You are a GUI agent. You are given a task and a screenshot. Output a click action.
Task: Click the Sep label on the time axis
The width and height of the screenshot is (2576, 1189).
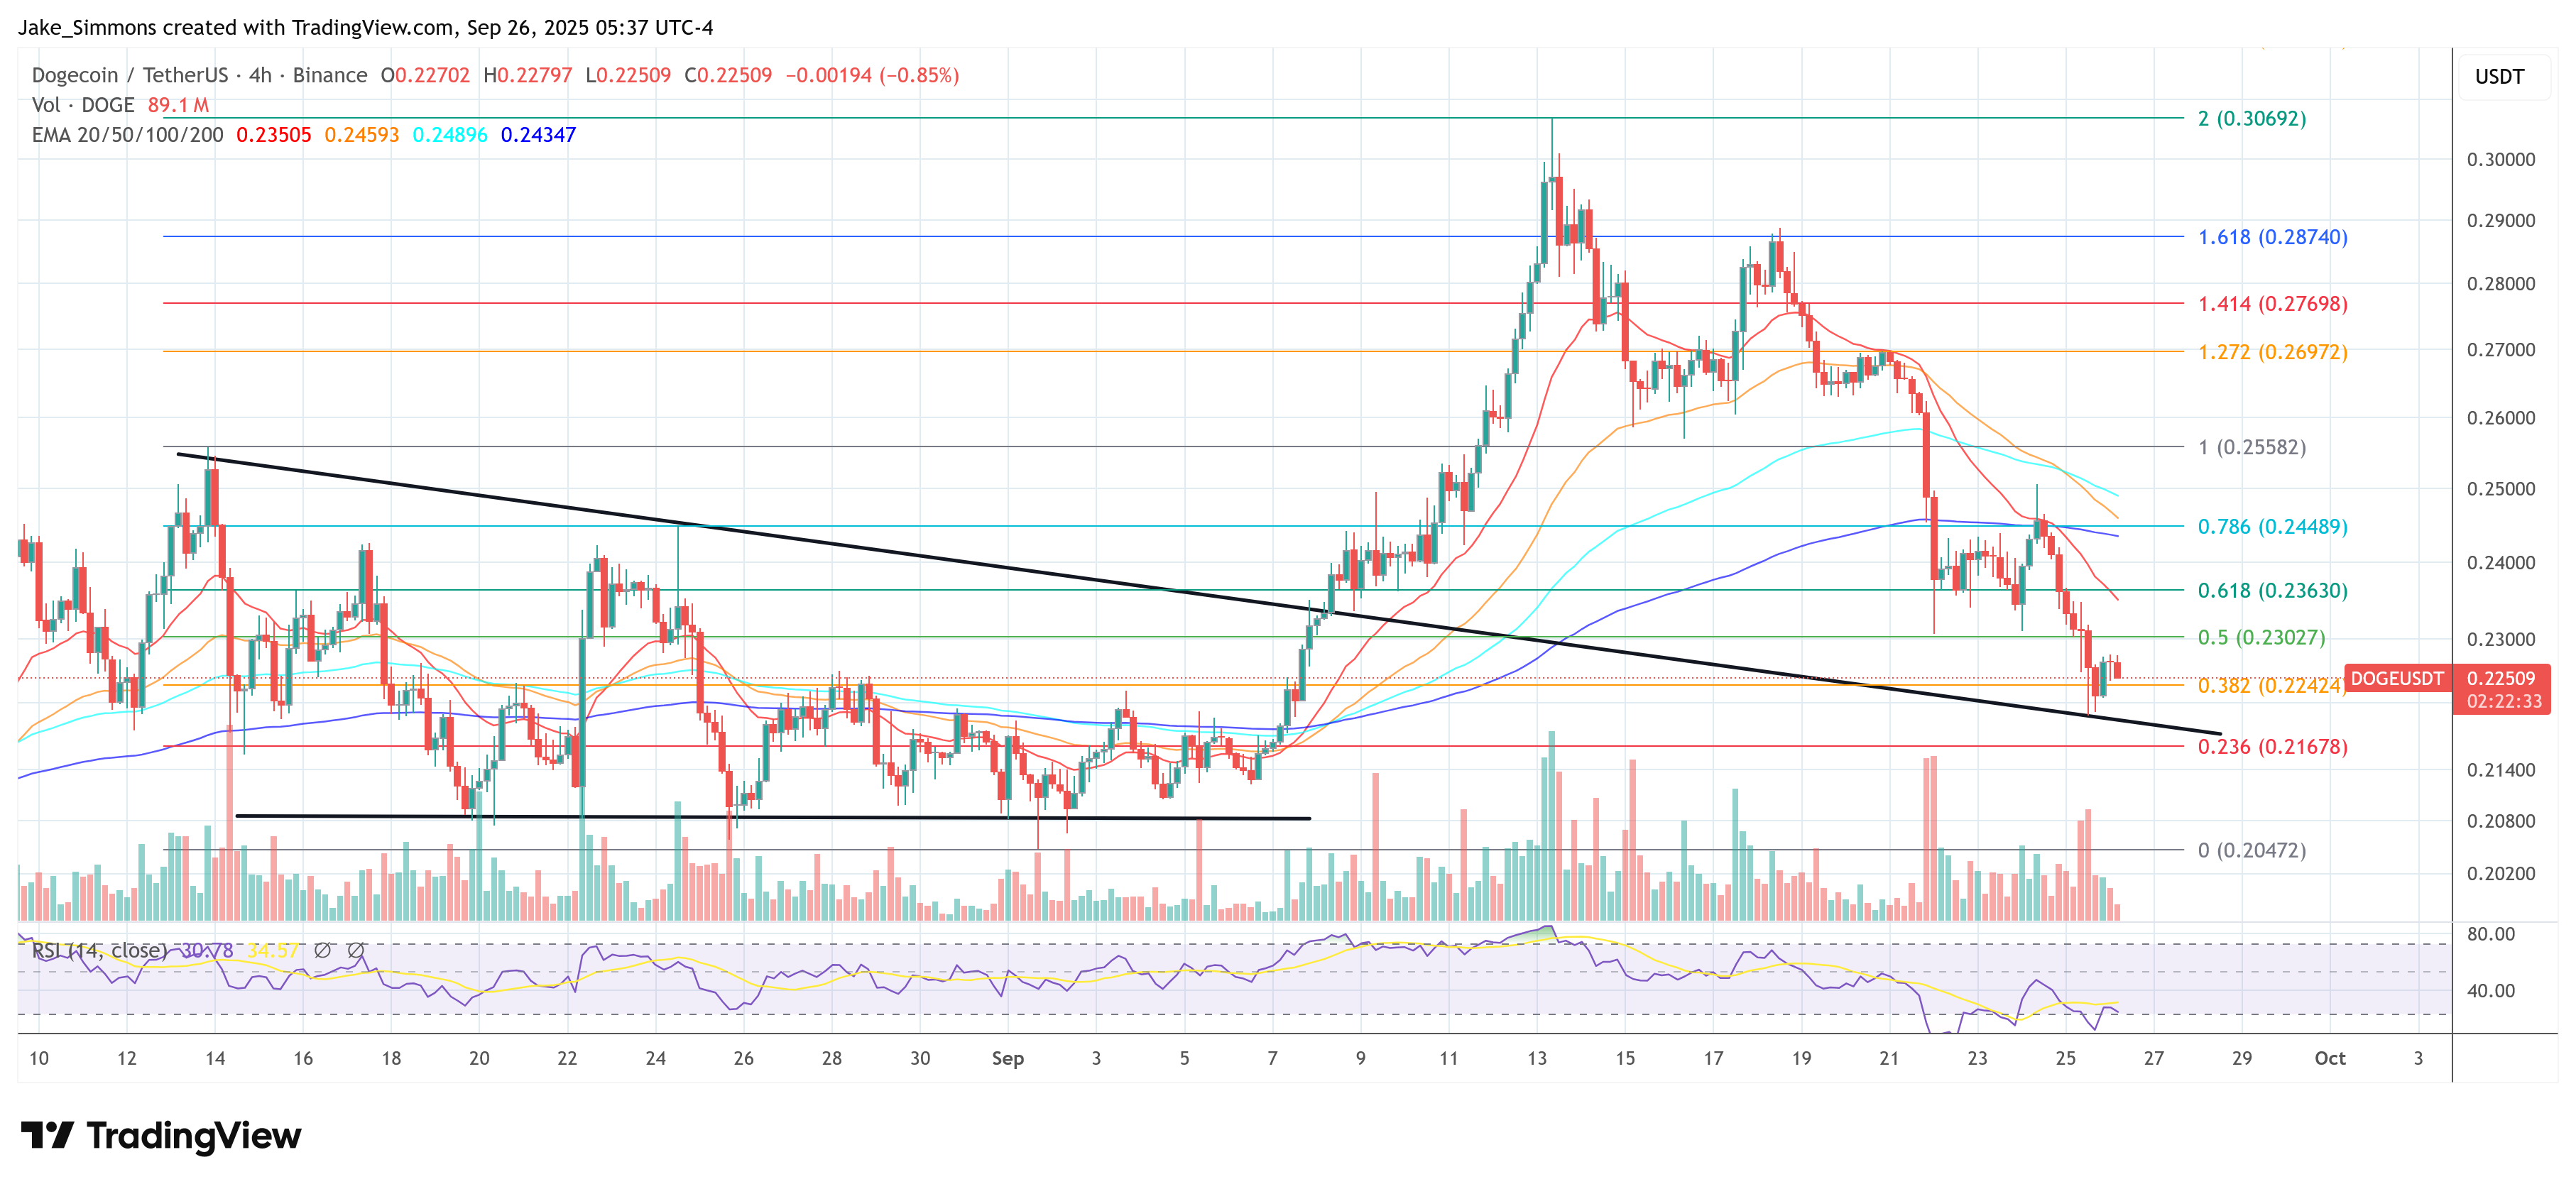(x=1009, y=1058)
